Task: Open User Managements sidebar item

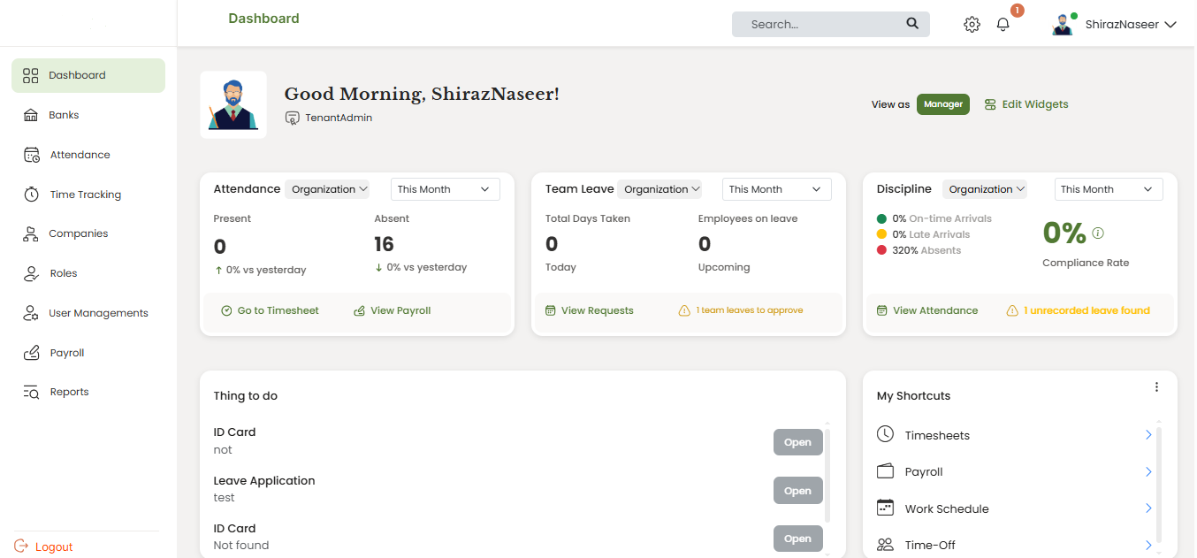Action: [97, 313]
